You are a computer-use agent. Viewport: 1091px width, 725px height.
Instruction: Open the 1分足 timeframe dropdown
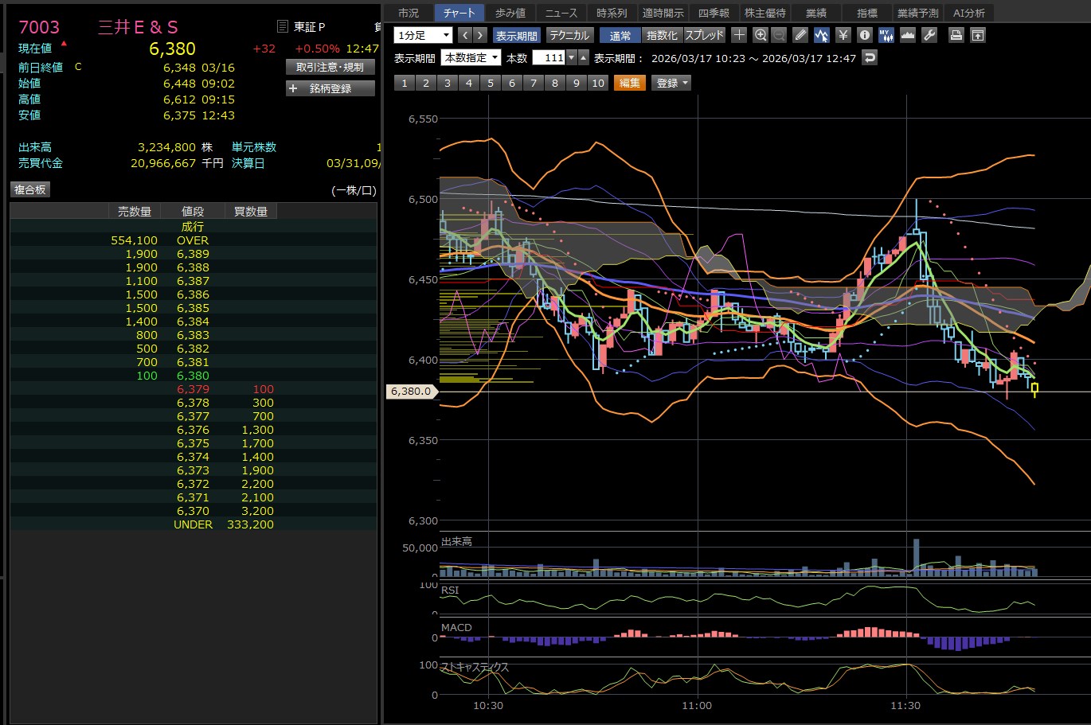(423, 35)
